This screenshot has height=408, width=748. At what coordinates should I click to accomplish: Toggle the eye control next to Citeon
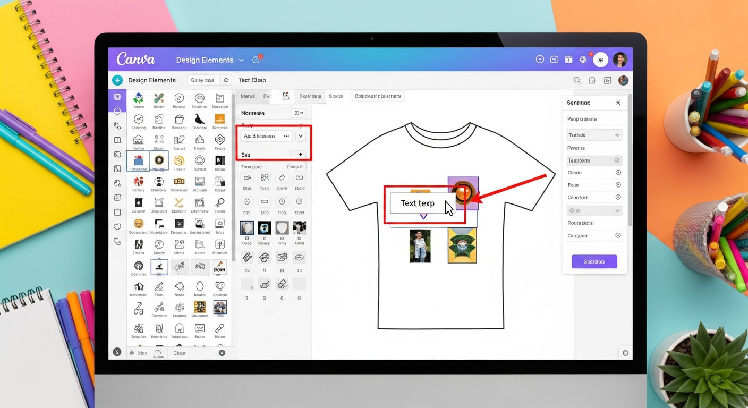pos(618,172)
